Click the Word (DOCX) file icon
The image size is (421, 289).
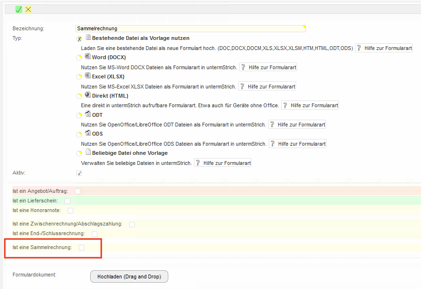tap(88, 57)
